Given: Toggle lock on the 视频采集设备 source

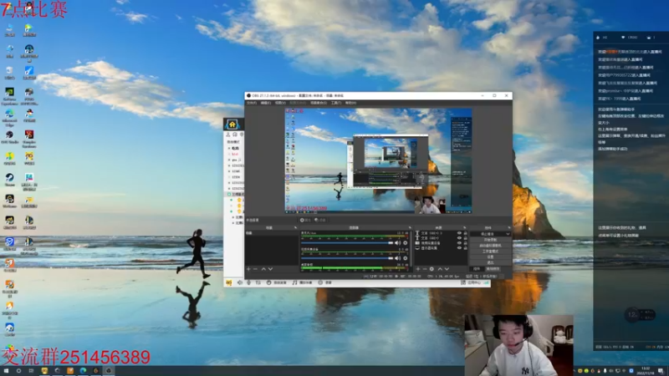Looking at the screenshot, I should pos(466,243).
